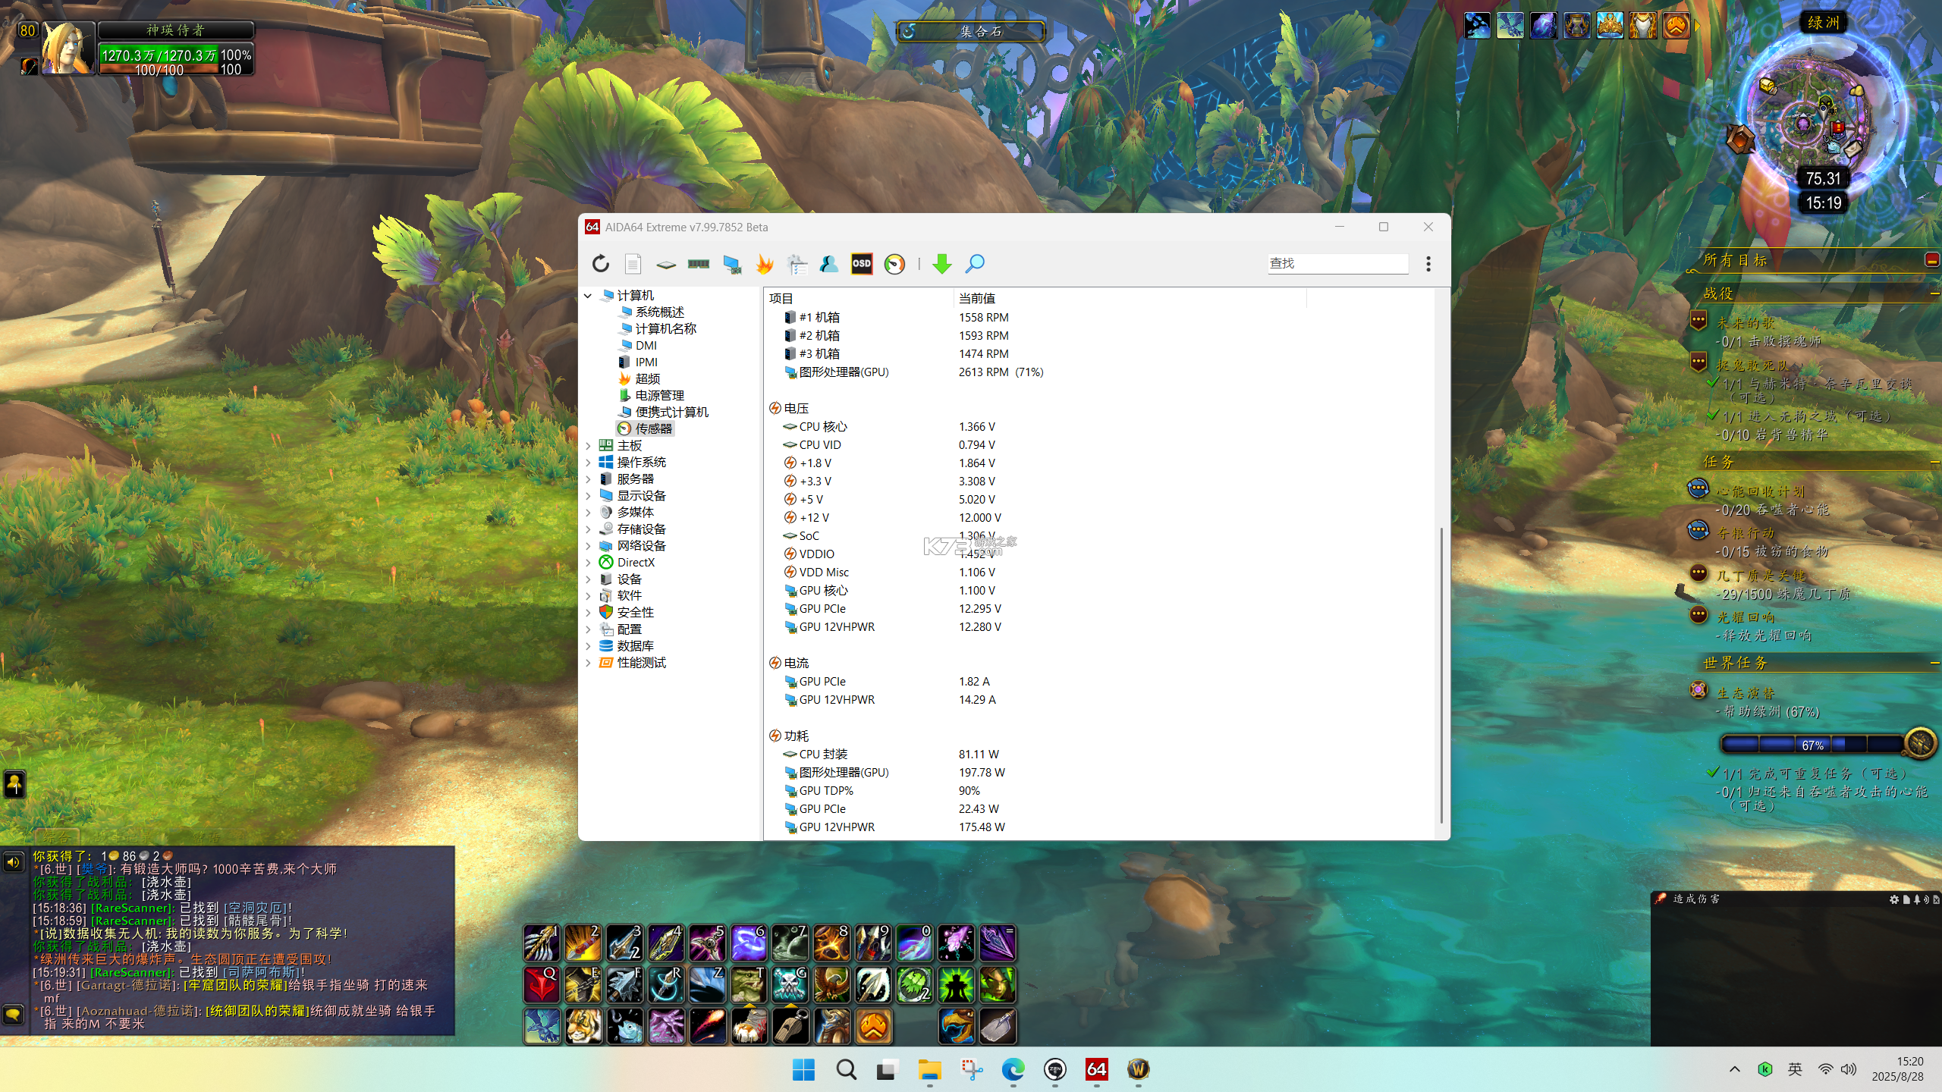This screenshot has width=1942, height=1092.
Task: Click the minimap mail envelope icon
Action: [x=1852, y=149]
